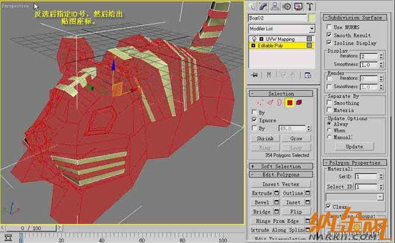
Task: Open the Create command panel tab
Action: click(x=252, y=7)
